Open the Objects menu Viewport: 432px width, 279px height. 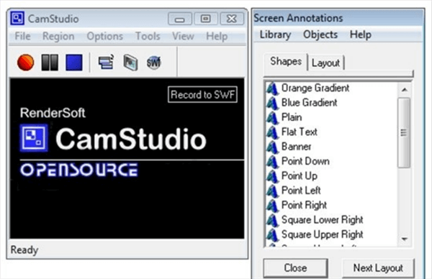pyautogui.click(x=320, y=35)
